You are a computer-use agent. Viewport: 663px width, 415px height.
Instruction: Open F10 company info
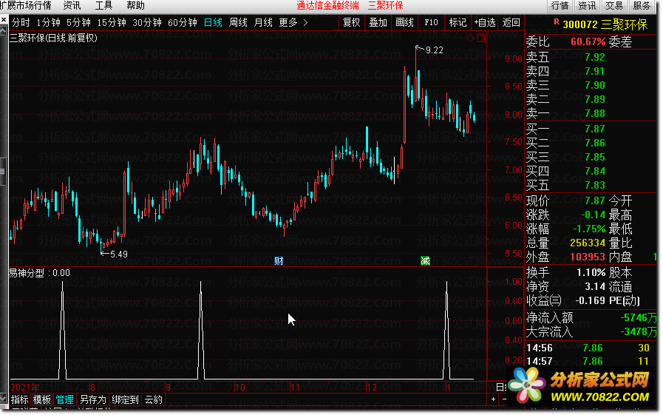(431, 22)
